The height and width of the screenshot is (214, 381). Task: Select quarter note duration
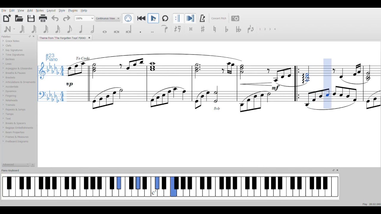(81, 29)
